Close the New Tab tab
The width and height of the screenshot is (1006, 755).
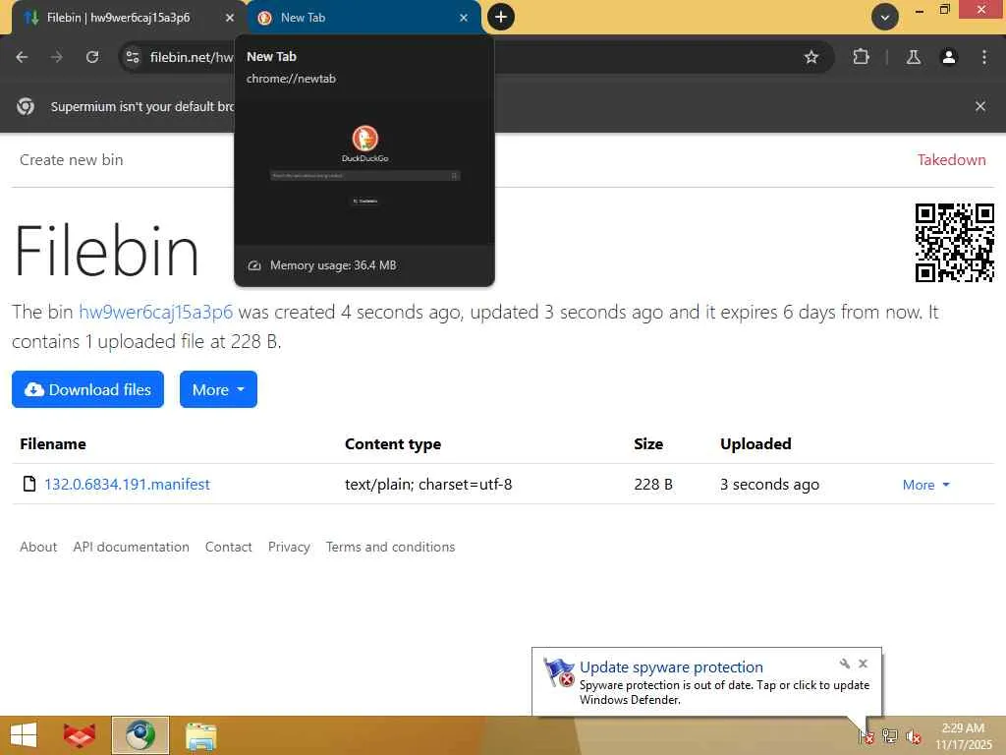[464, 18]
